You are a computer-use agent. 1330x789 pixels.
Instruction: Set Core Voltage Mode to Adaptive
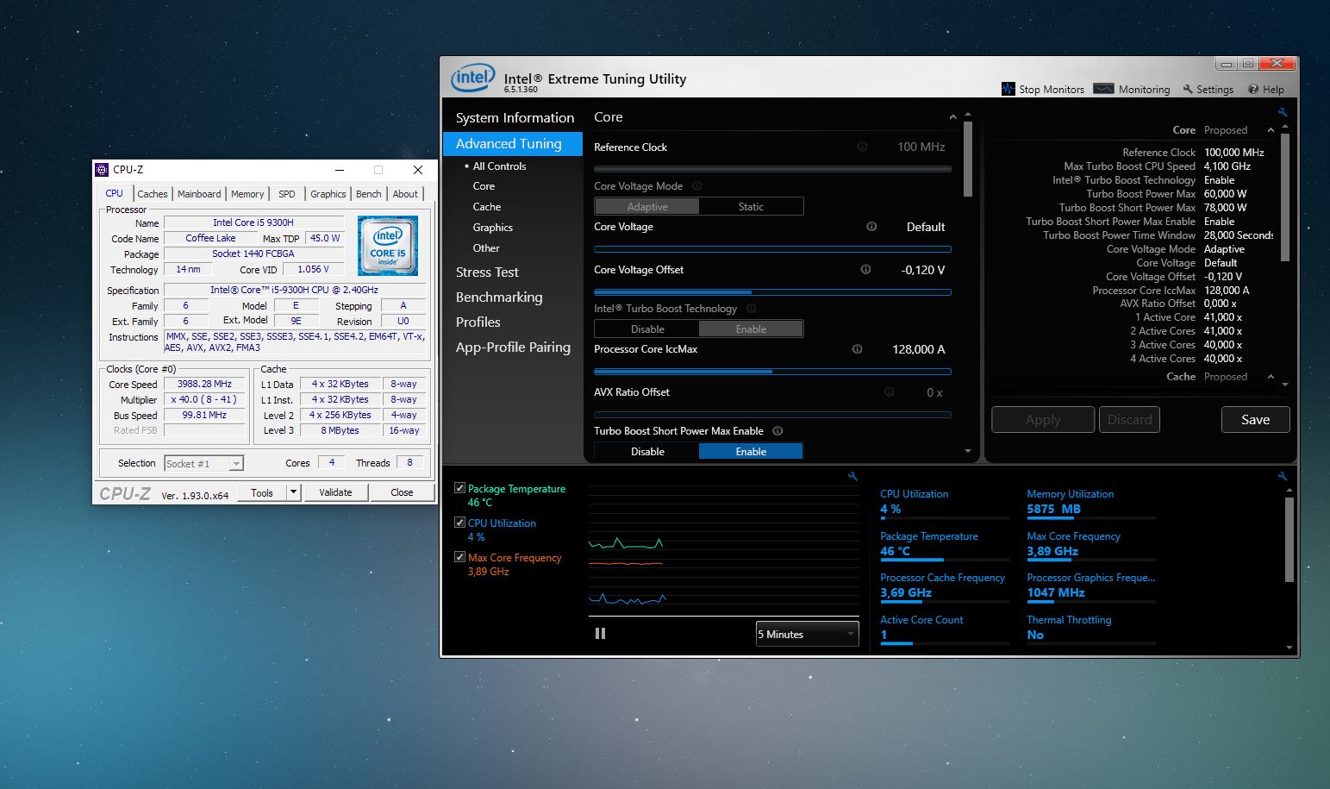(646, 206)
